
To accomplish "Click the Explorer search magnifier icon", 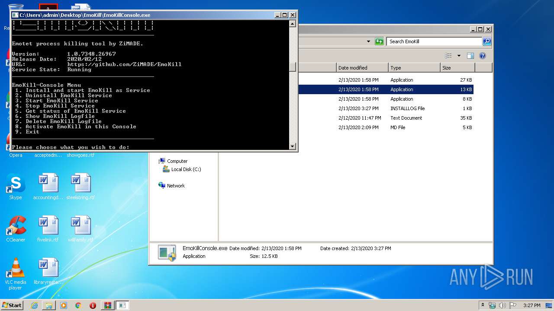I will coord(487,41).
